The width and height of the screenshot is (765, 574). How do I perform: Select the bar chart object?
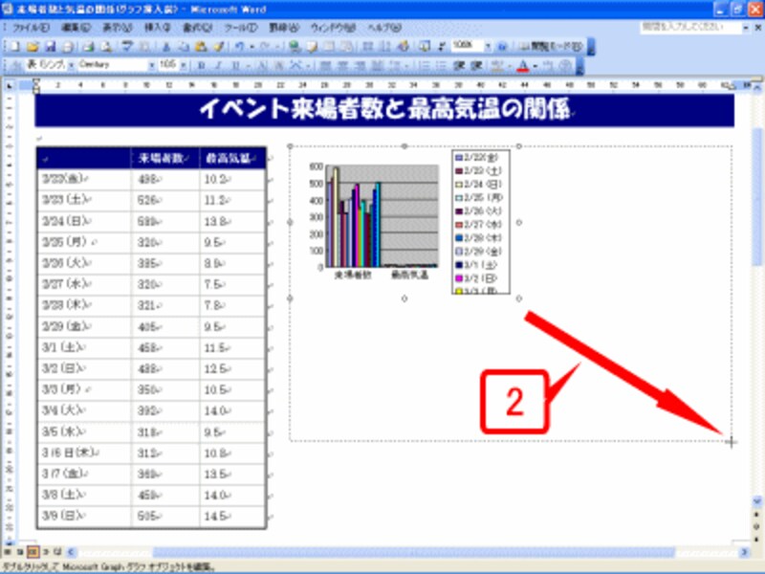point(382,221)
